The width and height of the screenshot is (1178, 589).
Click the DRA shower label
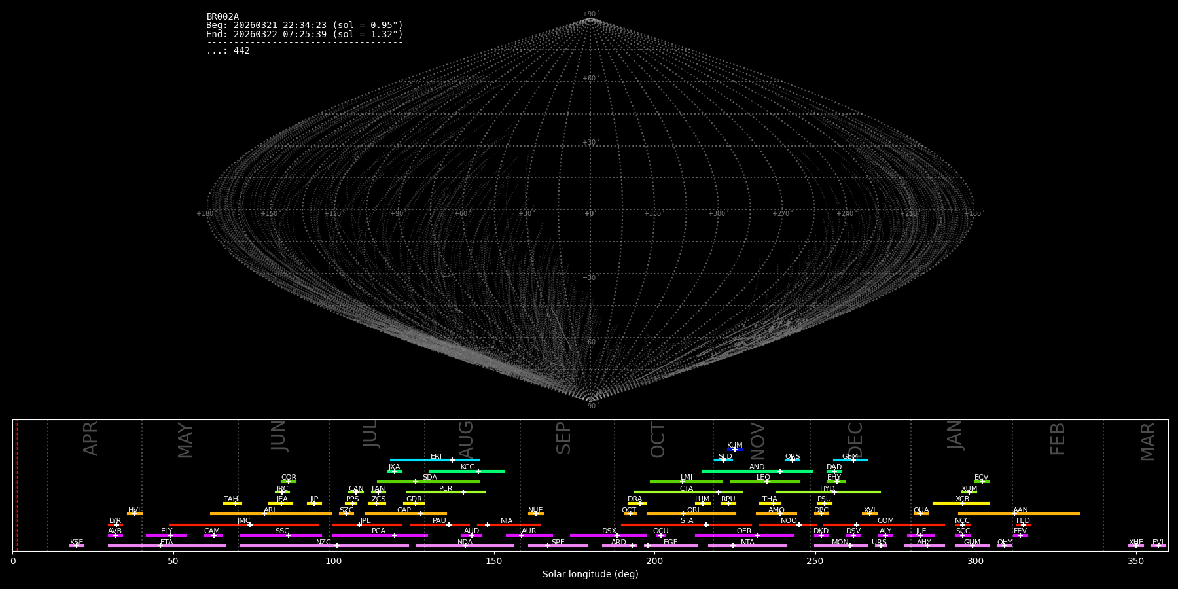(635, 499)
